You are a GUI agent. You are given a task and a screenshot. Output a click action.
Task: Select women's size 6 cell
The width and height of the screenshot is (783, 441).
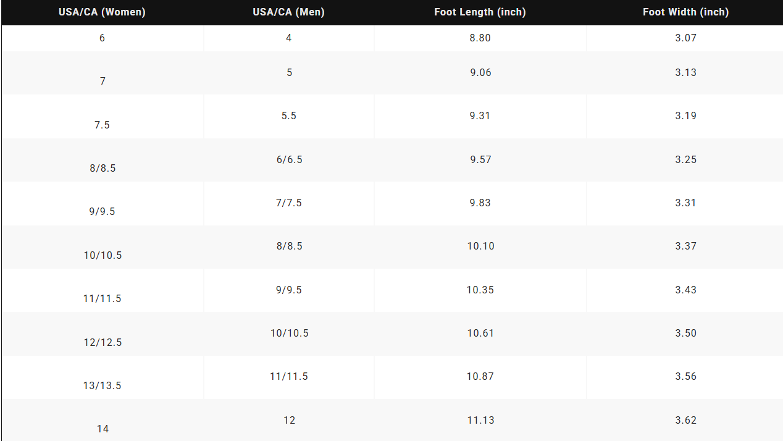pyautogui.click(x=103, y=38)
